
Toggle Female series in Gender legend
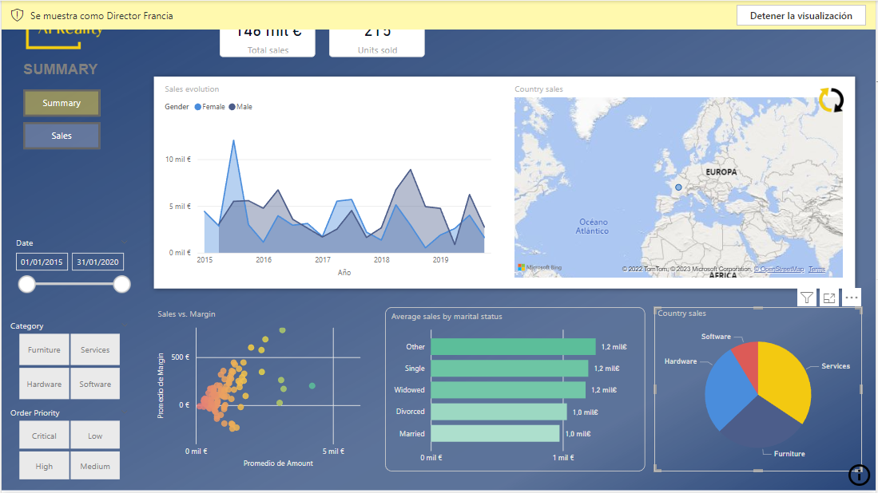[x=209, y=106]
